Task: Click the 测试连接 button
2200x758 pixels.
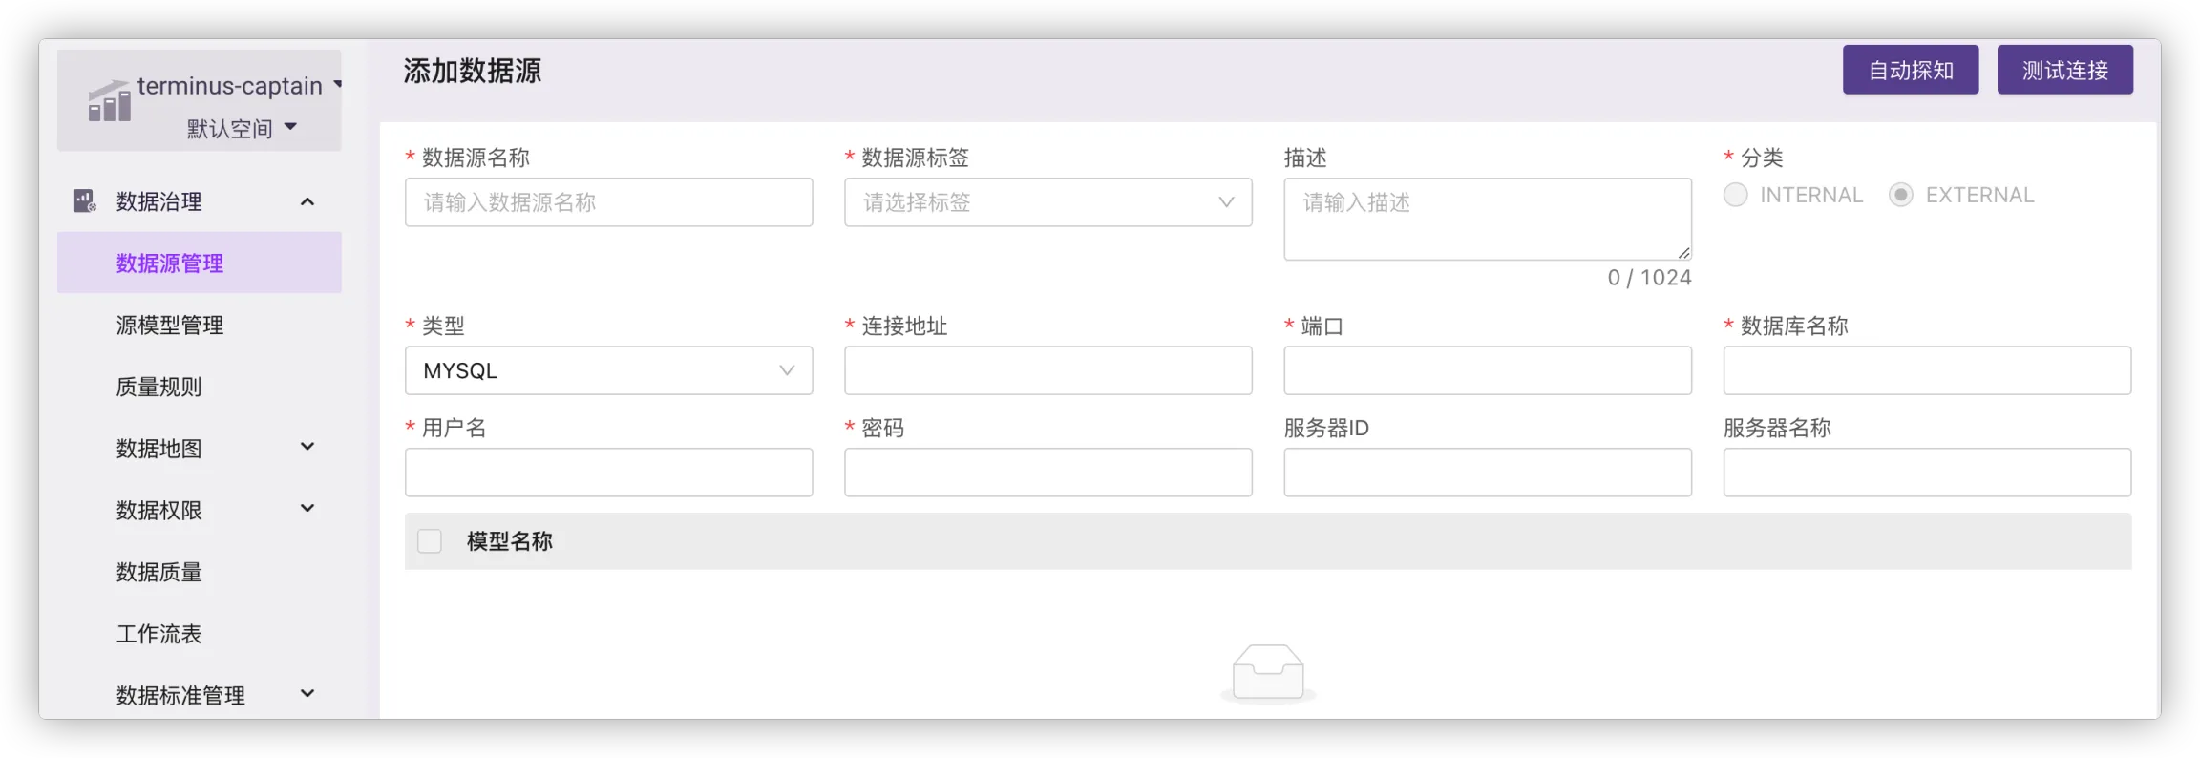Action: [2064, 70]
